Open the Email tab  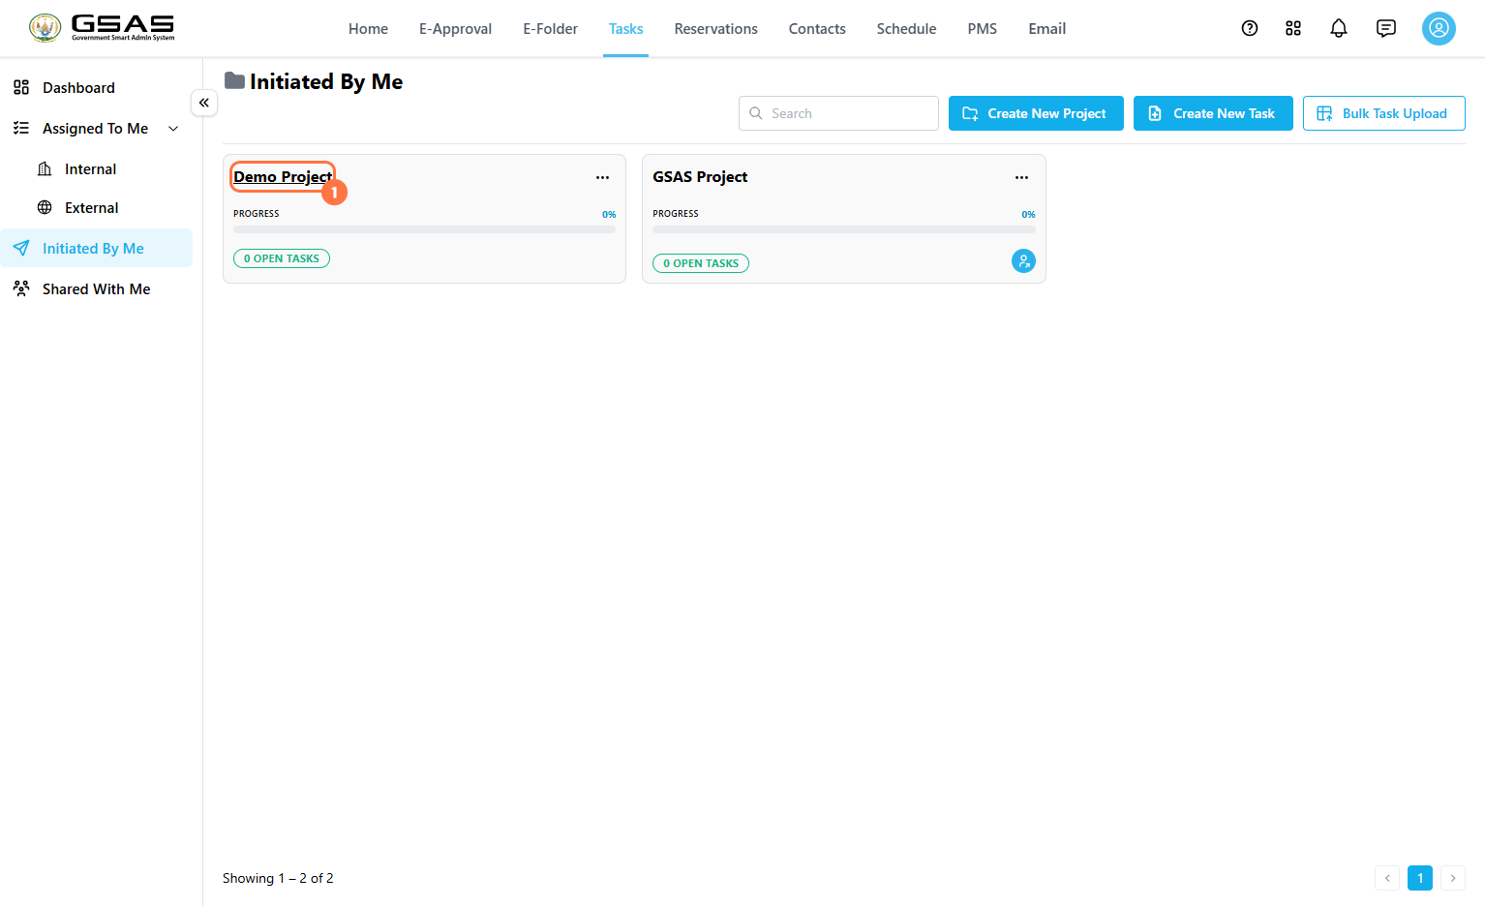point(1046,29)
